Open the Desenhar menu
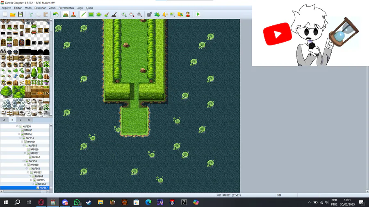Screen dimensions: 369x207 (x=40, y=8)
